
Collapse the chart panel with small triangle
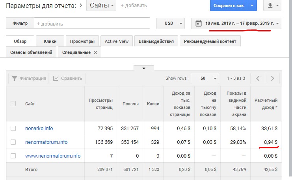[144, 68]
